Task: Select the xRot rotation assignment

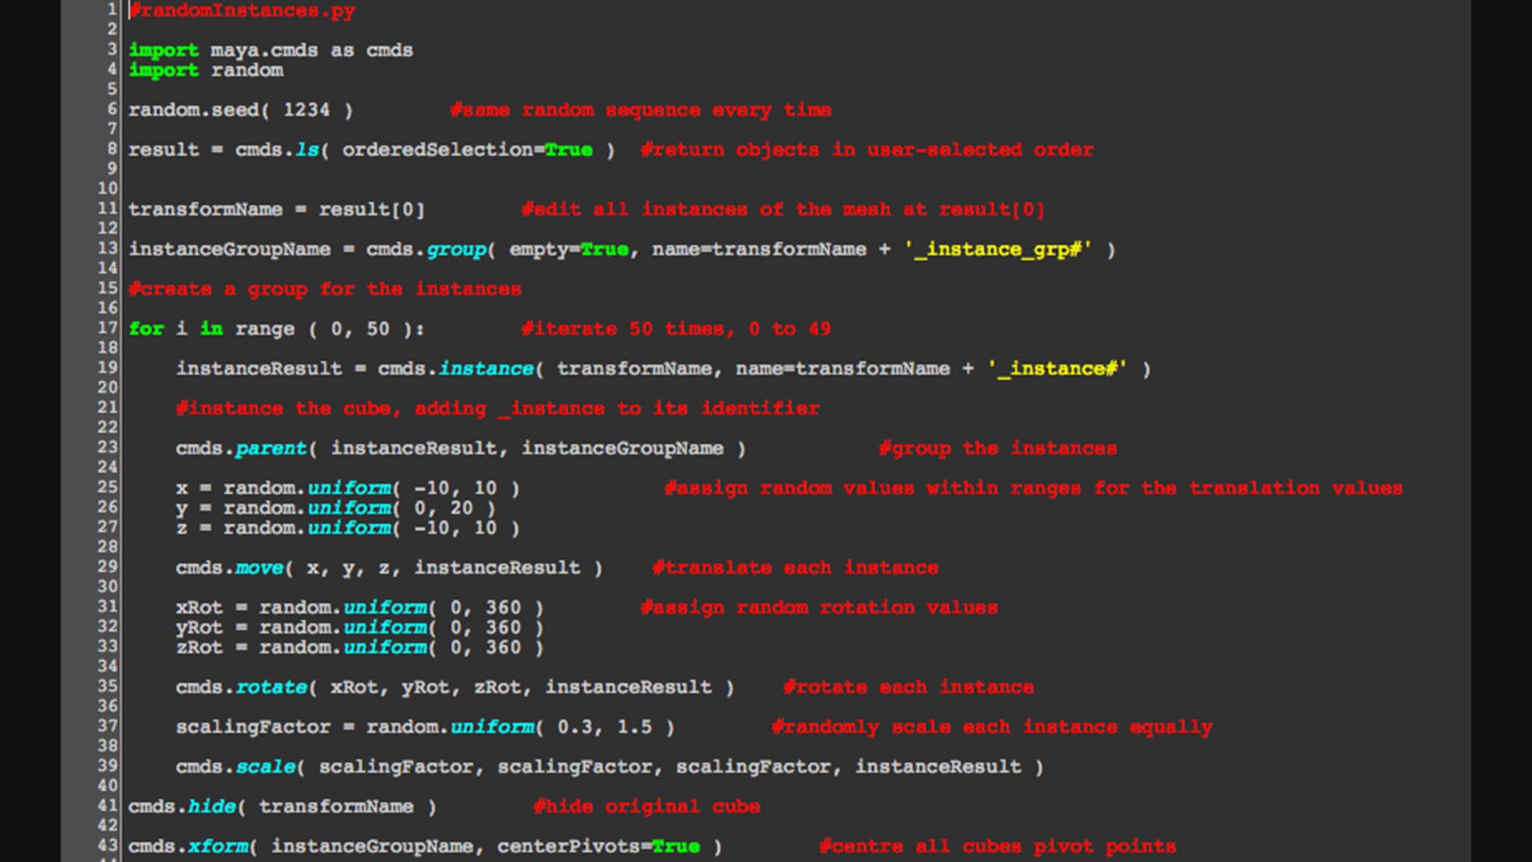Action: point(359,607)
